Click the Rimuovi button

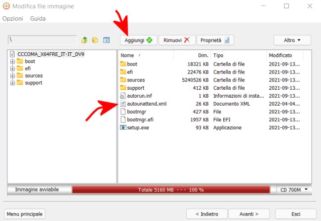click(177, 40)
